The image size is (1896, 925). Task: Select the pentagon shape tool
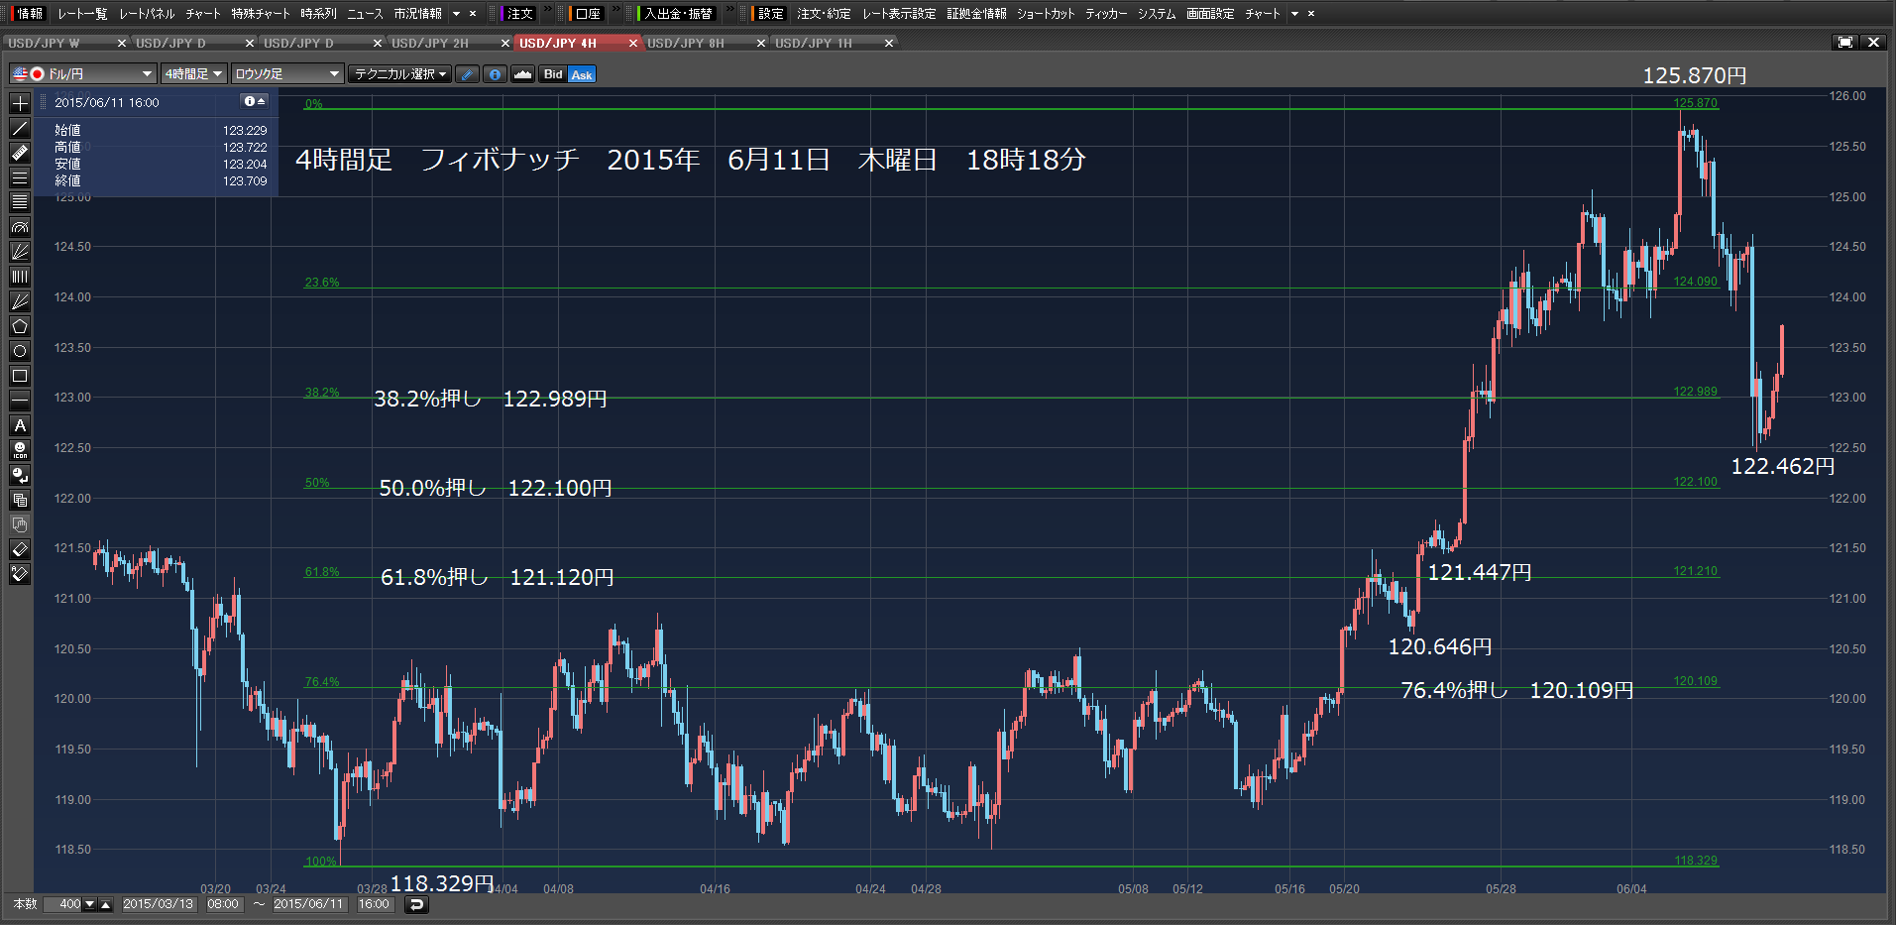(20, 326)
